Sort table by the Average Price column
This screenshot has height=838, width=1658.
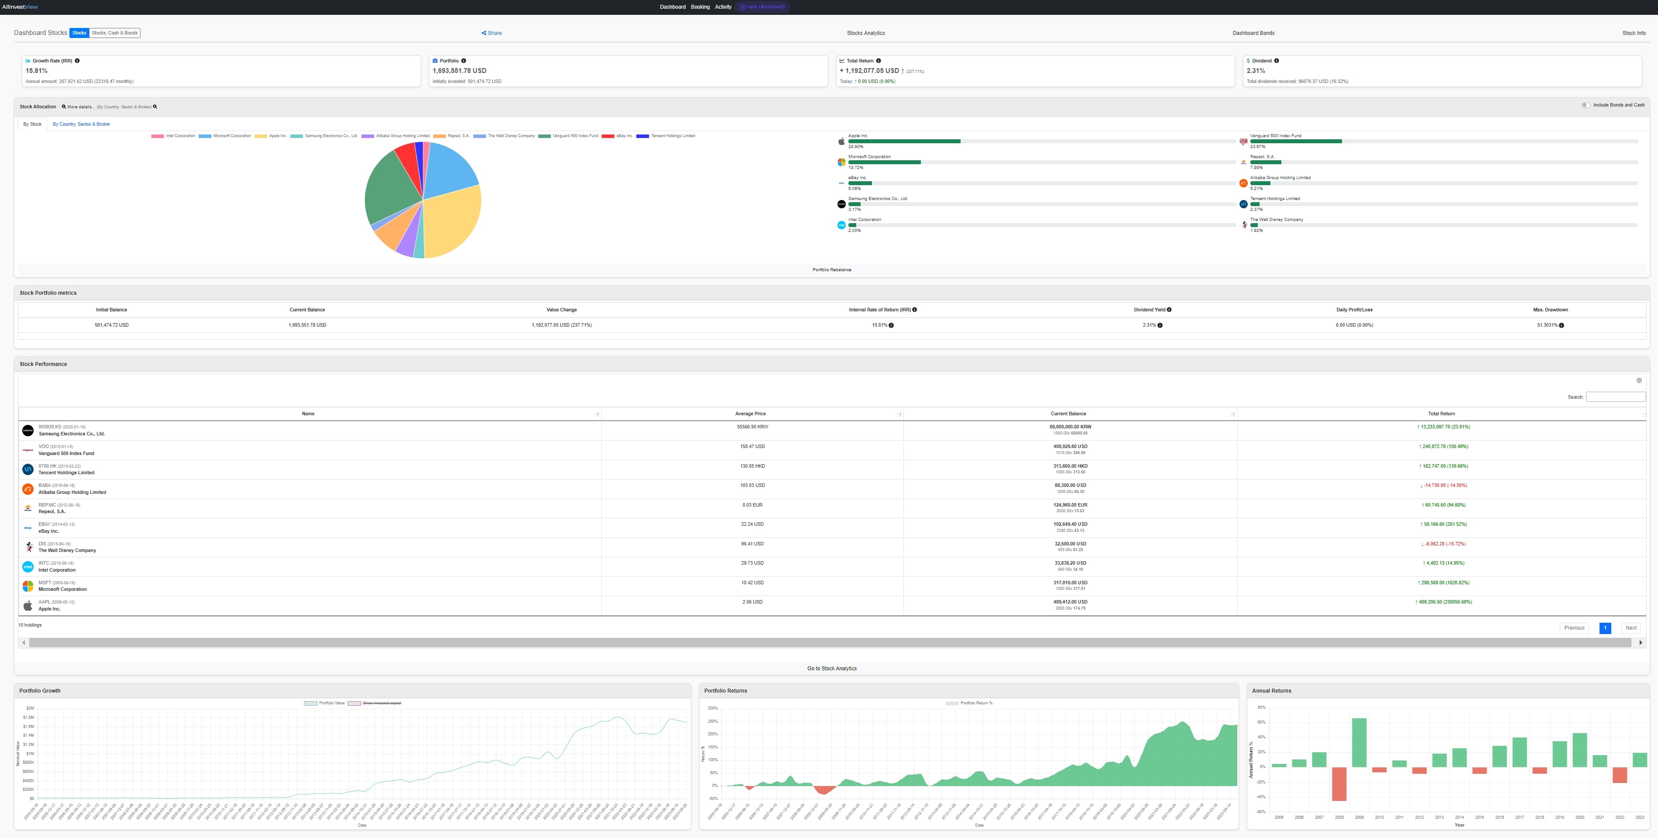click(752, 414)
